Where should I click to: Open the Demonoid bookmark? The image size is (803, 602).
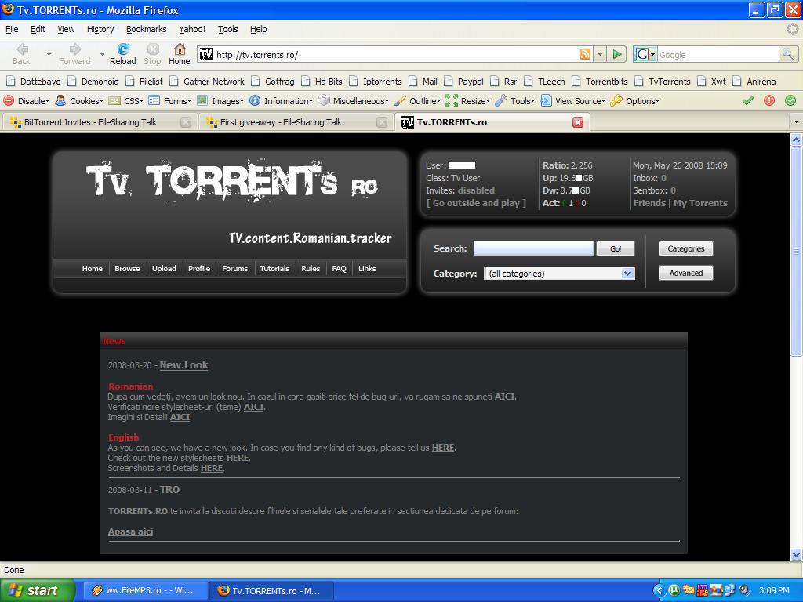[94, 82]
